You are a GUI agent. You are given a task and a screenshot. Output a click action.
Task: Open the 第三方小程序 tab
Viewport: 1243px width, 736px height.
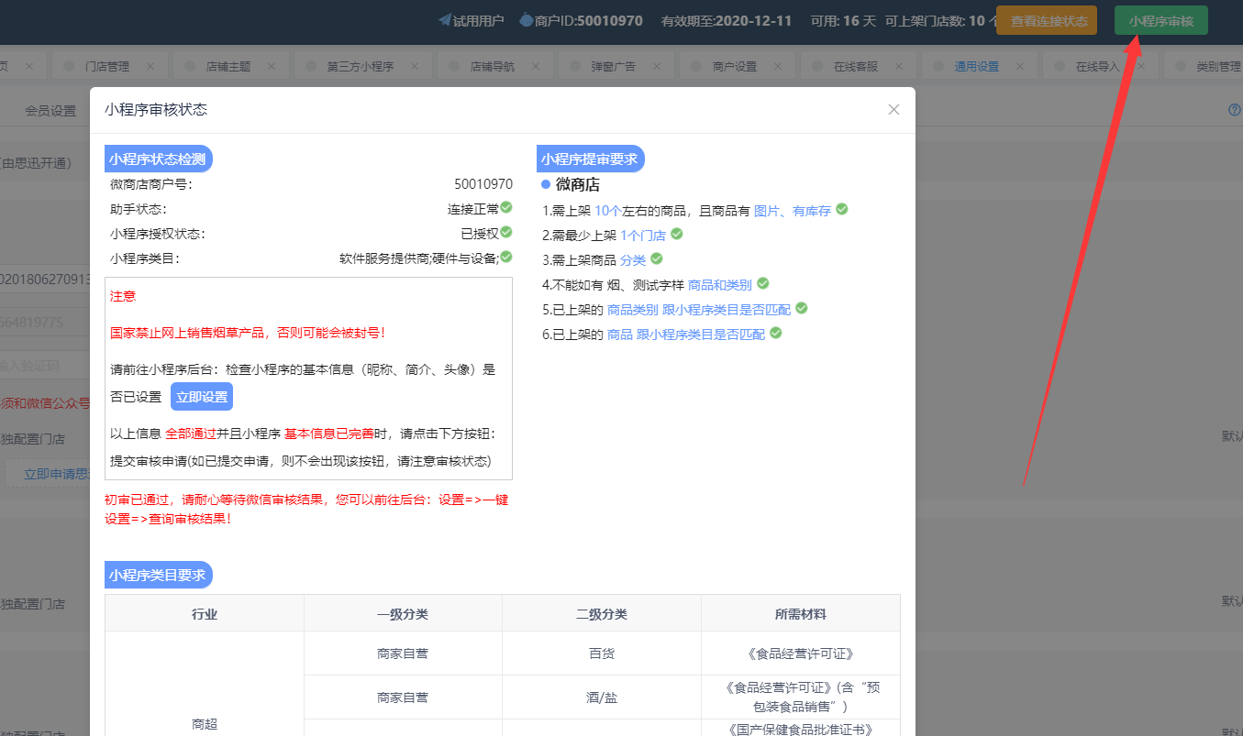click(360, 67)
